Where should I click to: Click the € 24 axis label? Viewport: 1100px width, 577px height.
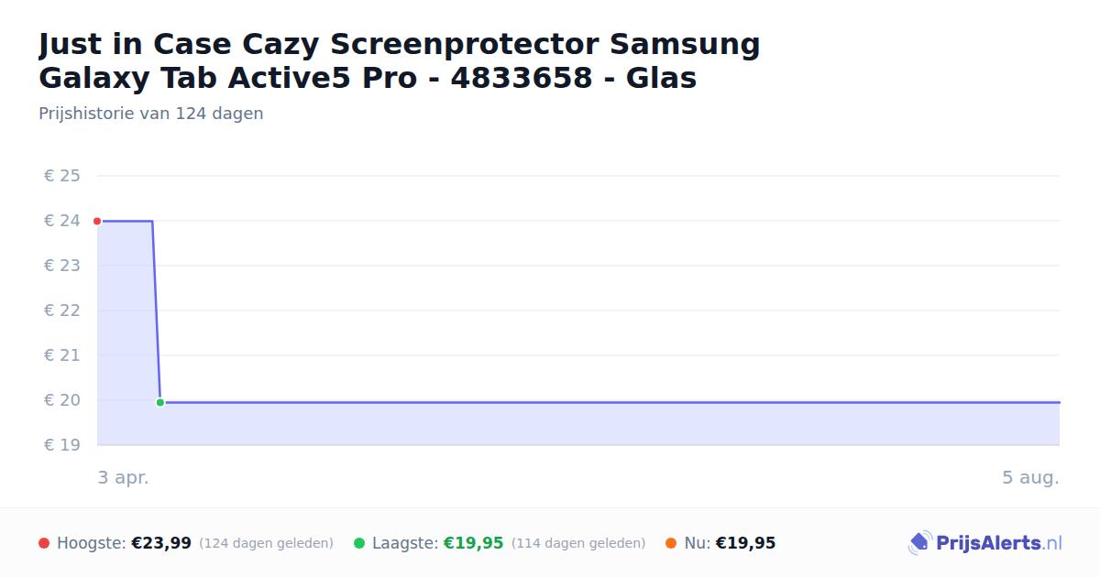(62, 221)
